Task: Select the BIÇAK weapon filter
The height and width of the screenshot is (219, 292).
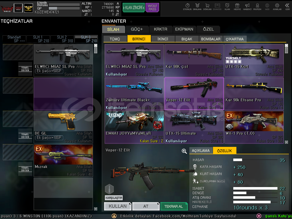Action: tap(187, 39)
